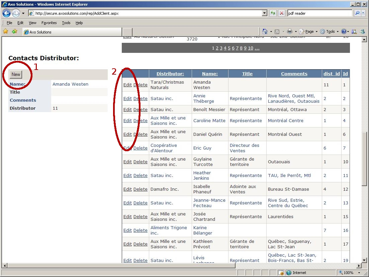Sort table by Distributor column header
The width and height of the screenshot is (369, 277).
(170, 74)
